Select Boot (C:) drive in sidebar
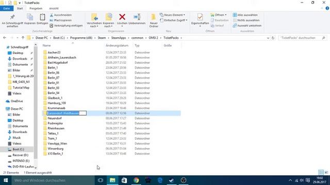 [18, 150]
